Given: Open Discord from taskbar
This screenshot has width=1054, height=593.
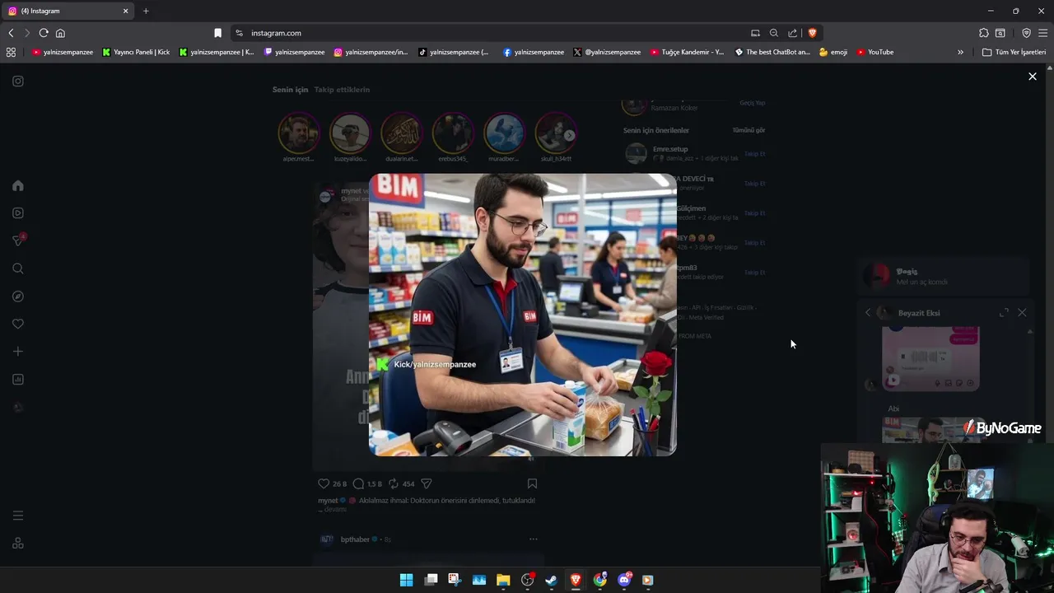Looking at the screenshot, I should [x=624, y=580].
